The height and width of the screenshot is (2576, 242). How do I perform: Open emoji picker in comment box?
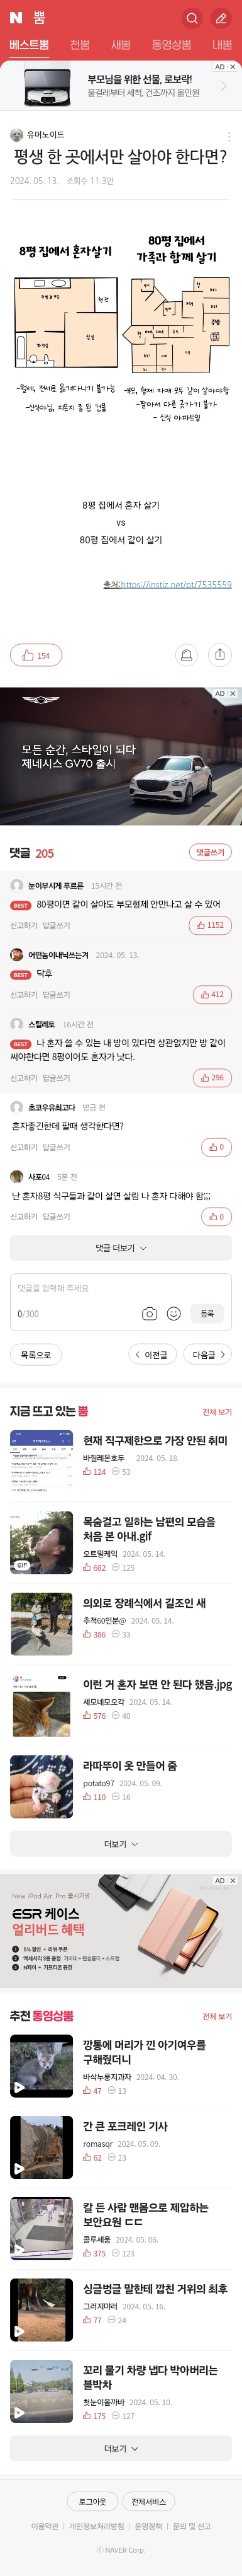173,1314
